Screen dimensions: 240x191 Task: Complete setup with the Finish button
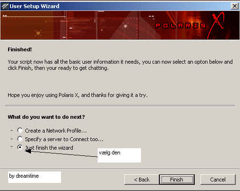(177, 180)
